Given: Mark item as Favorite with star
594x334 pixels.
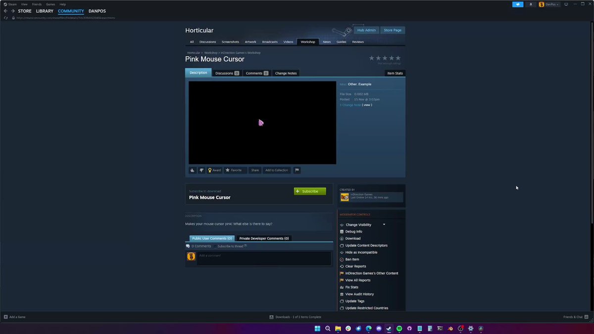Looking at the screenshot, I should pyautogui.click(x=235, y=170).
